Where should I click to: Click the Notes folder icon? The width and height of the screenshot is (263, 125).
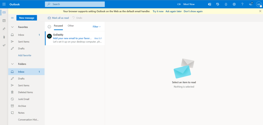click(x=12, y=113)
